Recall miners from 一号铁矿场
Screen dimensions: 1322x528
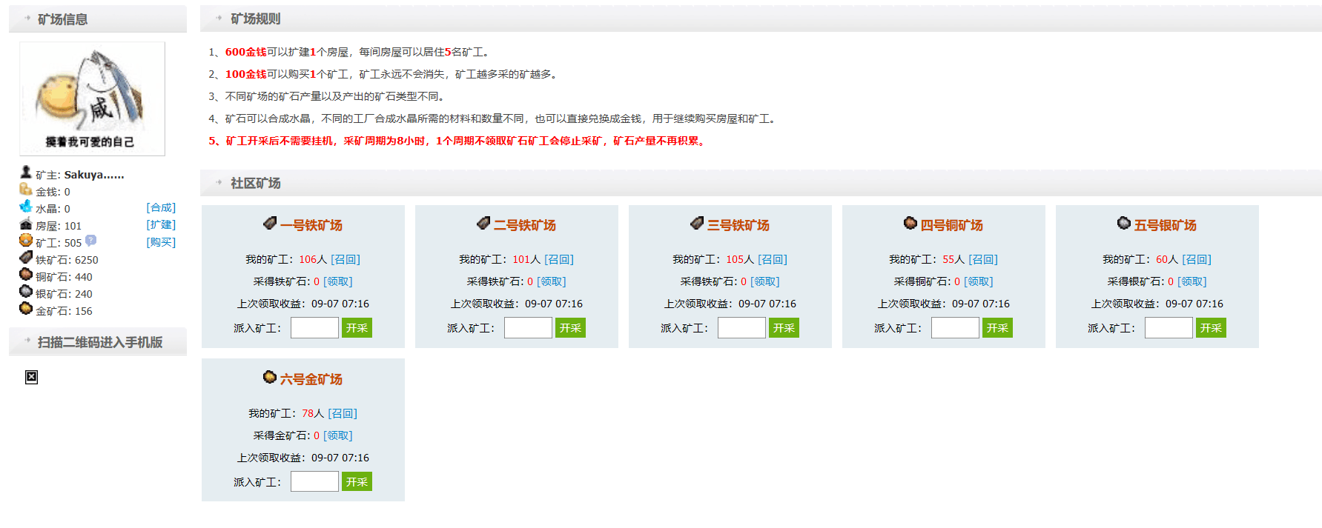coord(346,259)
